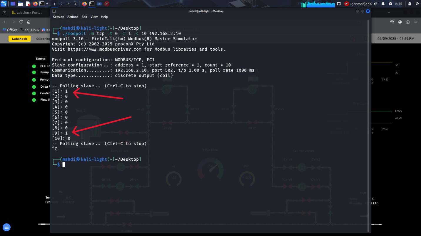Click the file manager panel icon
This screenshot has width=421, height=236.
pos(20,4)
